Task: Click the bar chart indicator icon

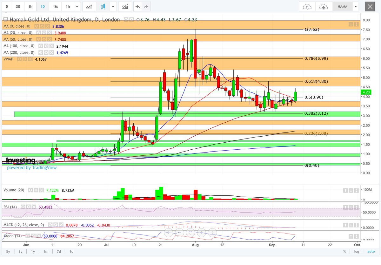Action: pyautogui.click(x=125, y=6)
